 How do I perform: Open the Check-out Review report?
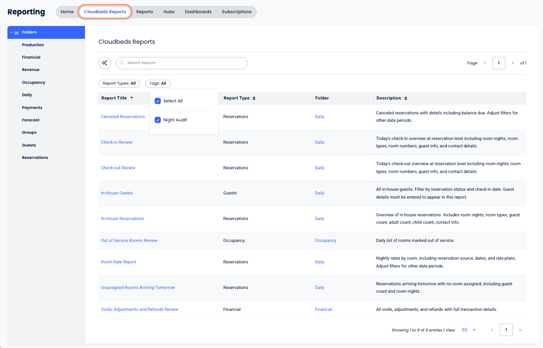[118, 168]
